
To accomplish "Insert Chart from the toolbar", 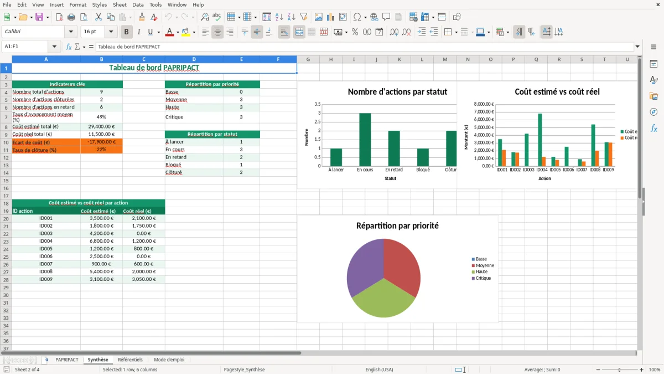I will [x=331, y=17].
